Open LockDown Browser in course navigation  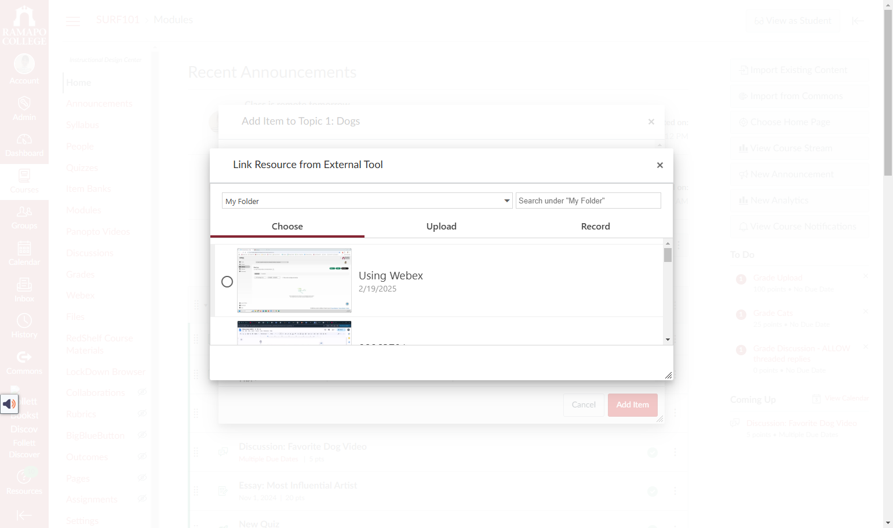[x=105, y=372]
